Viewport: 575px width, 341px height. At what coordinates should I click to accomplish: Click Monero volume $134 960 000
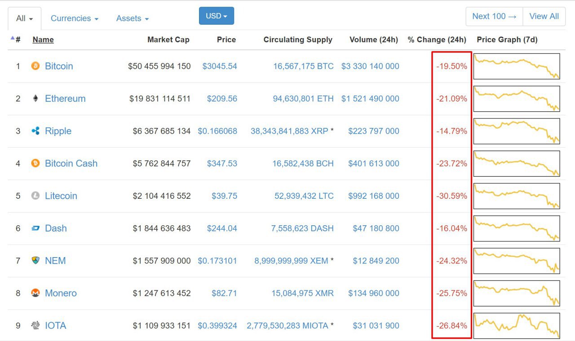click(374, 293)
